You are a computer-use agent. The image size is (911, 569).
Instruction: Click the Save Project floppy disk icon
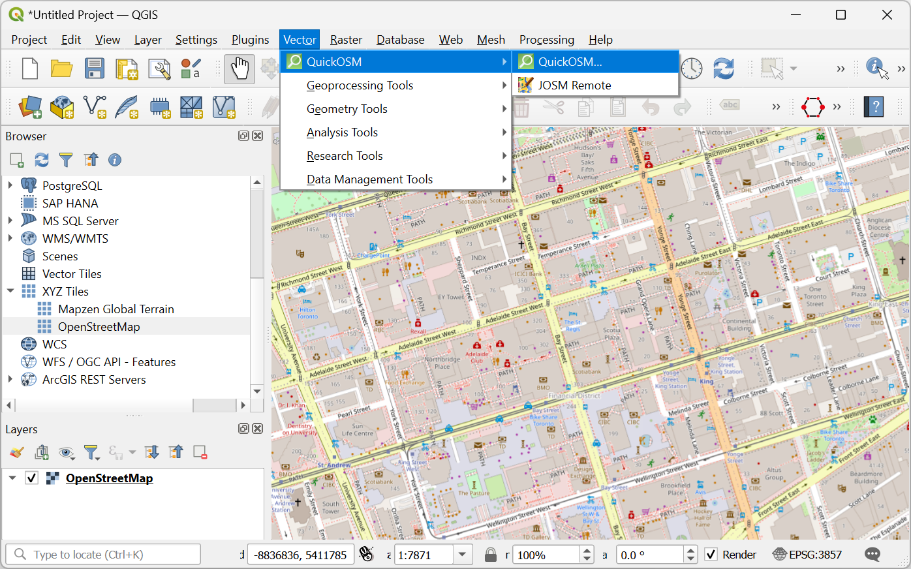click(x=95, y=69)
